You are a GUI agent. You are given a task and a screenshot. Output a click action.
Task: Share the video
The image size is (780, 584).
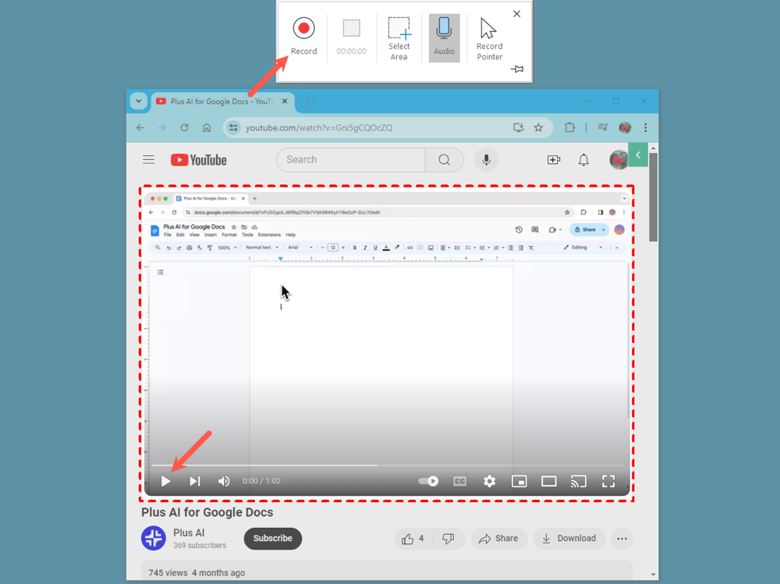click(499, 539)
